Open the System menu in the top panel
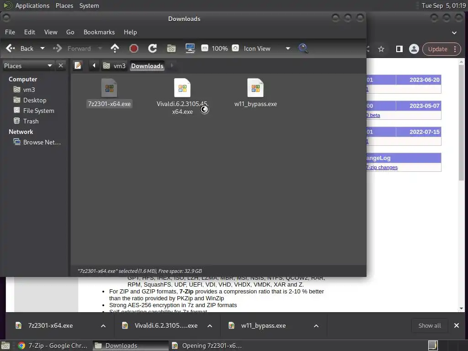 tap(89, 5)
